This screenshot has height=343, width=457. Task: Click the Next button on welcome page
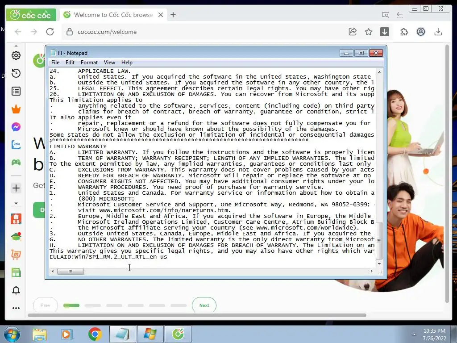coord(204,305)
